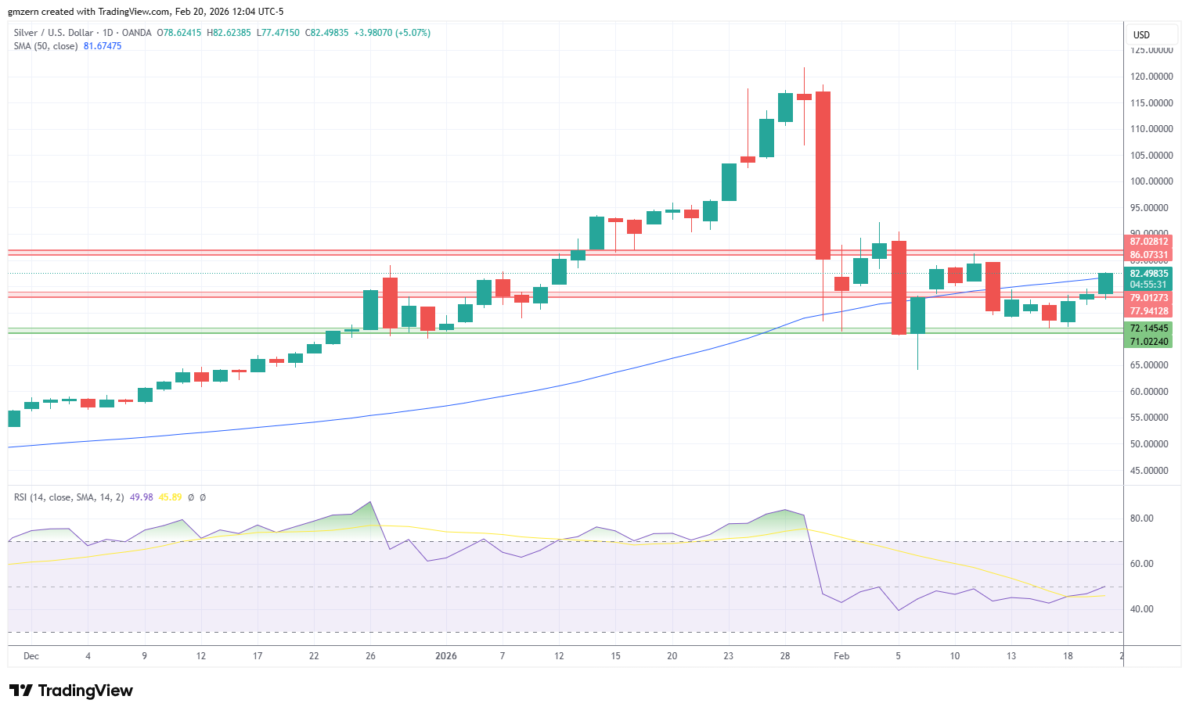
Task: Click the red 86.07331 price label
Action: (1149, 255)
